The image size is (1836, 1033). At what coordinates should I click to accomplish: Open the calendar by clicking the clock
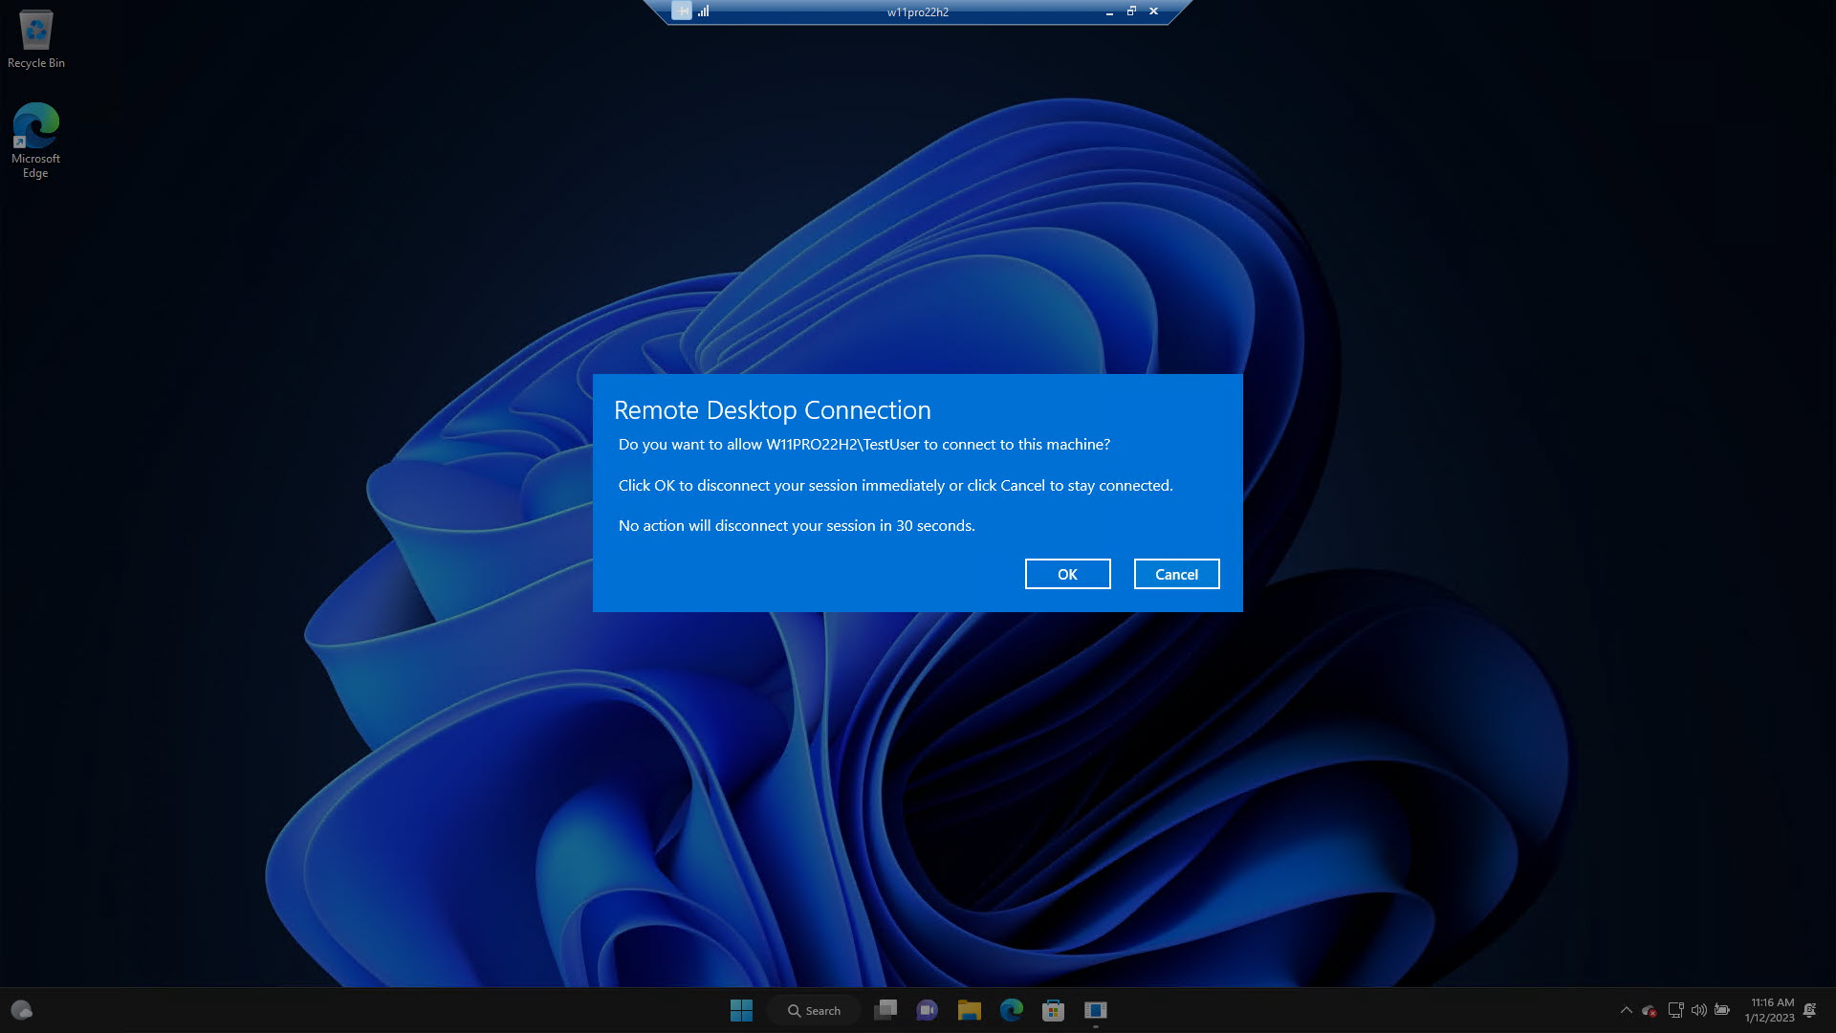coord(1770,1010)
